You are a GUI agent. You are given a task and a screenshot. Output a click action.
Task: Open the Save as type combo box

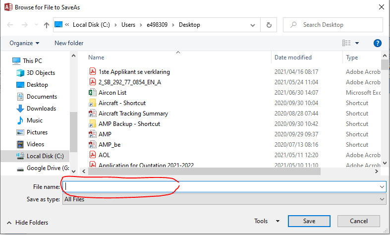224,199
